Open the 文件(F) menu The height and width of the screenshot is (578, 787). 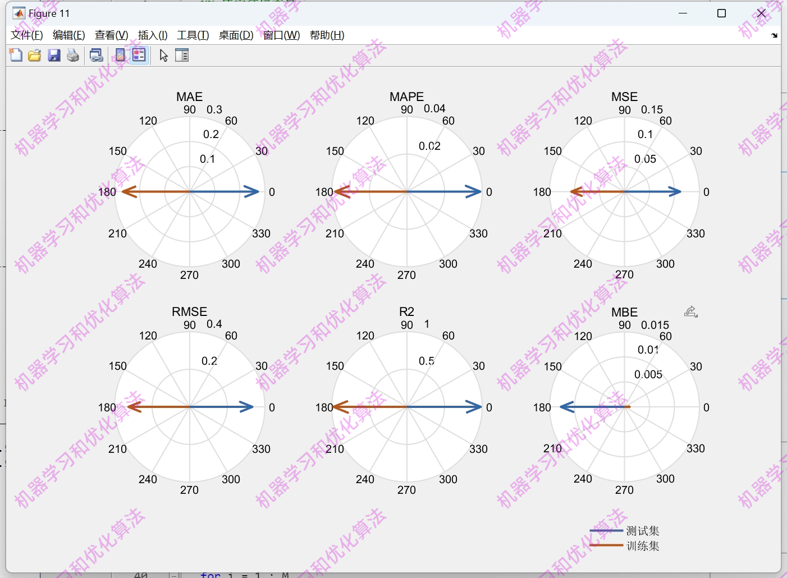tap(27, 35)
